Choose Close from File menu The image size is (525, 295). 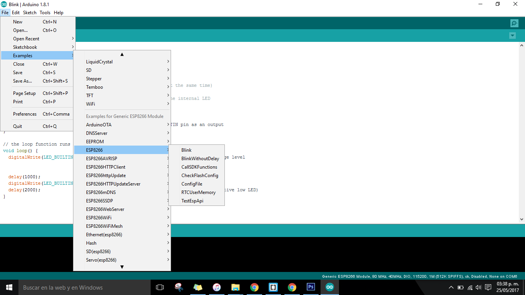tap(38, 64)
